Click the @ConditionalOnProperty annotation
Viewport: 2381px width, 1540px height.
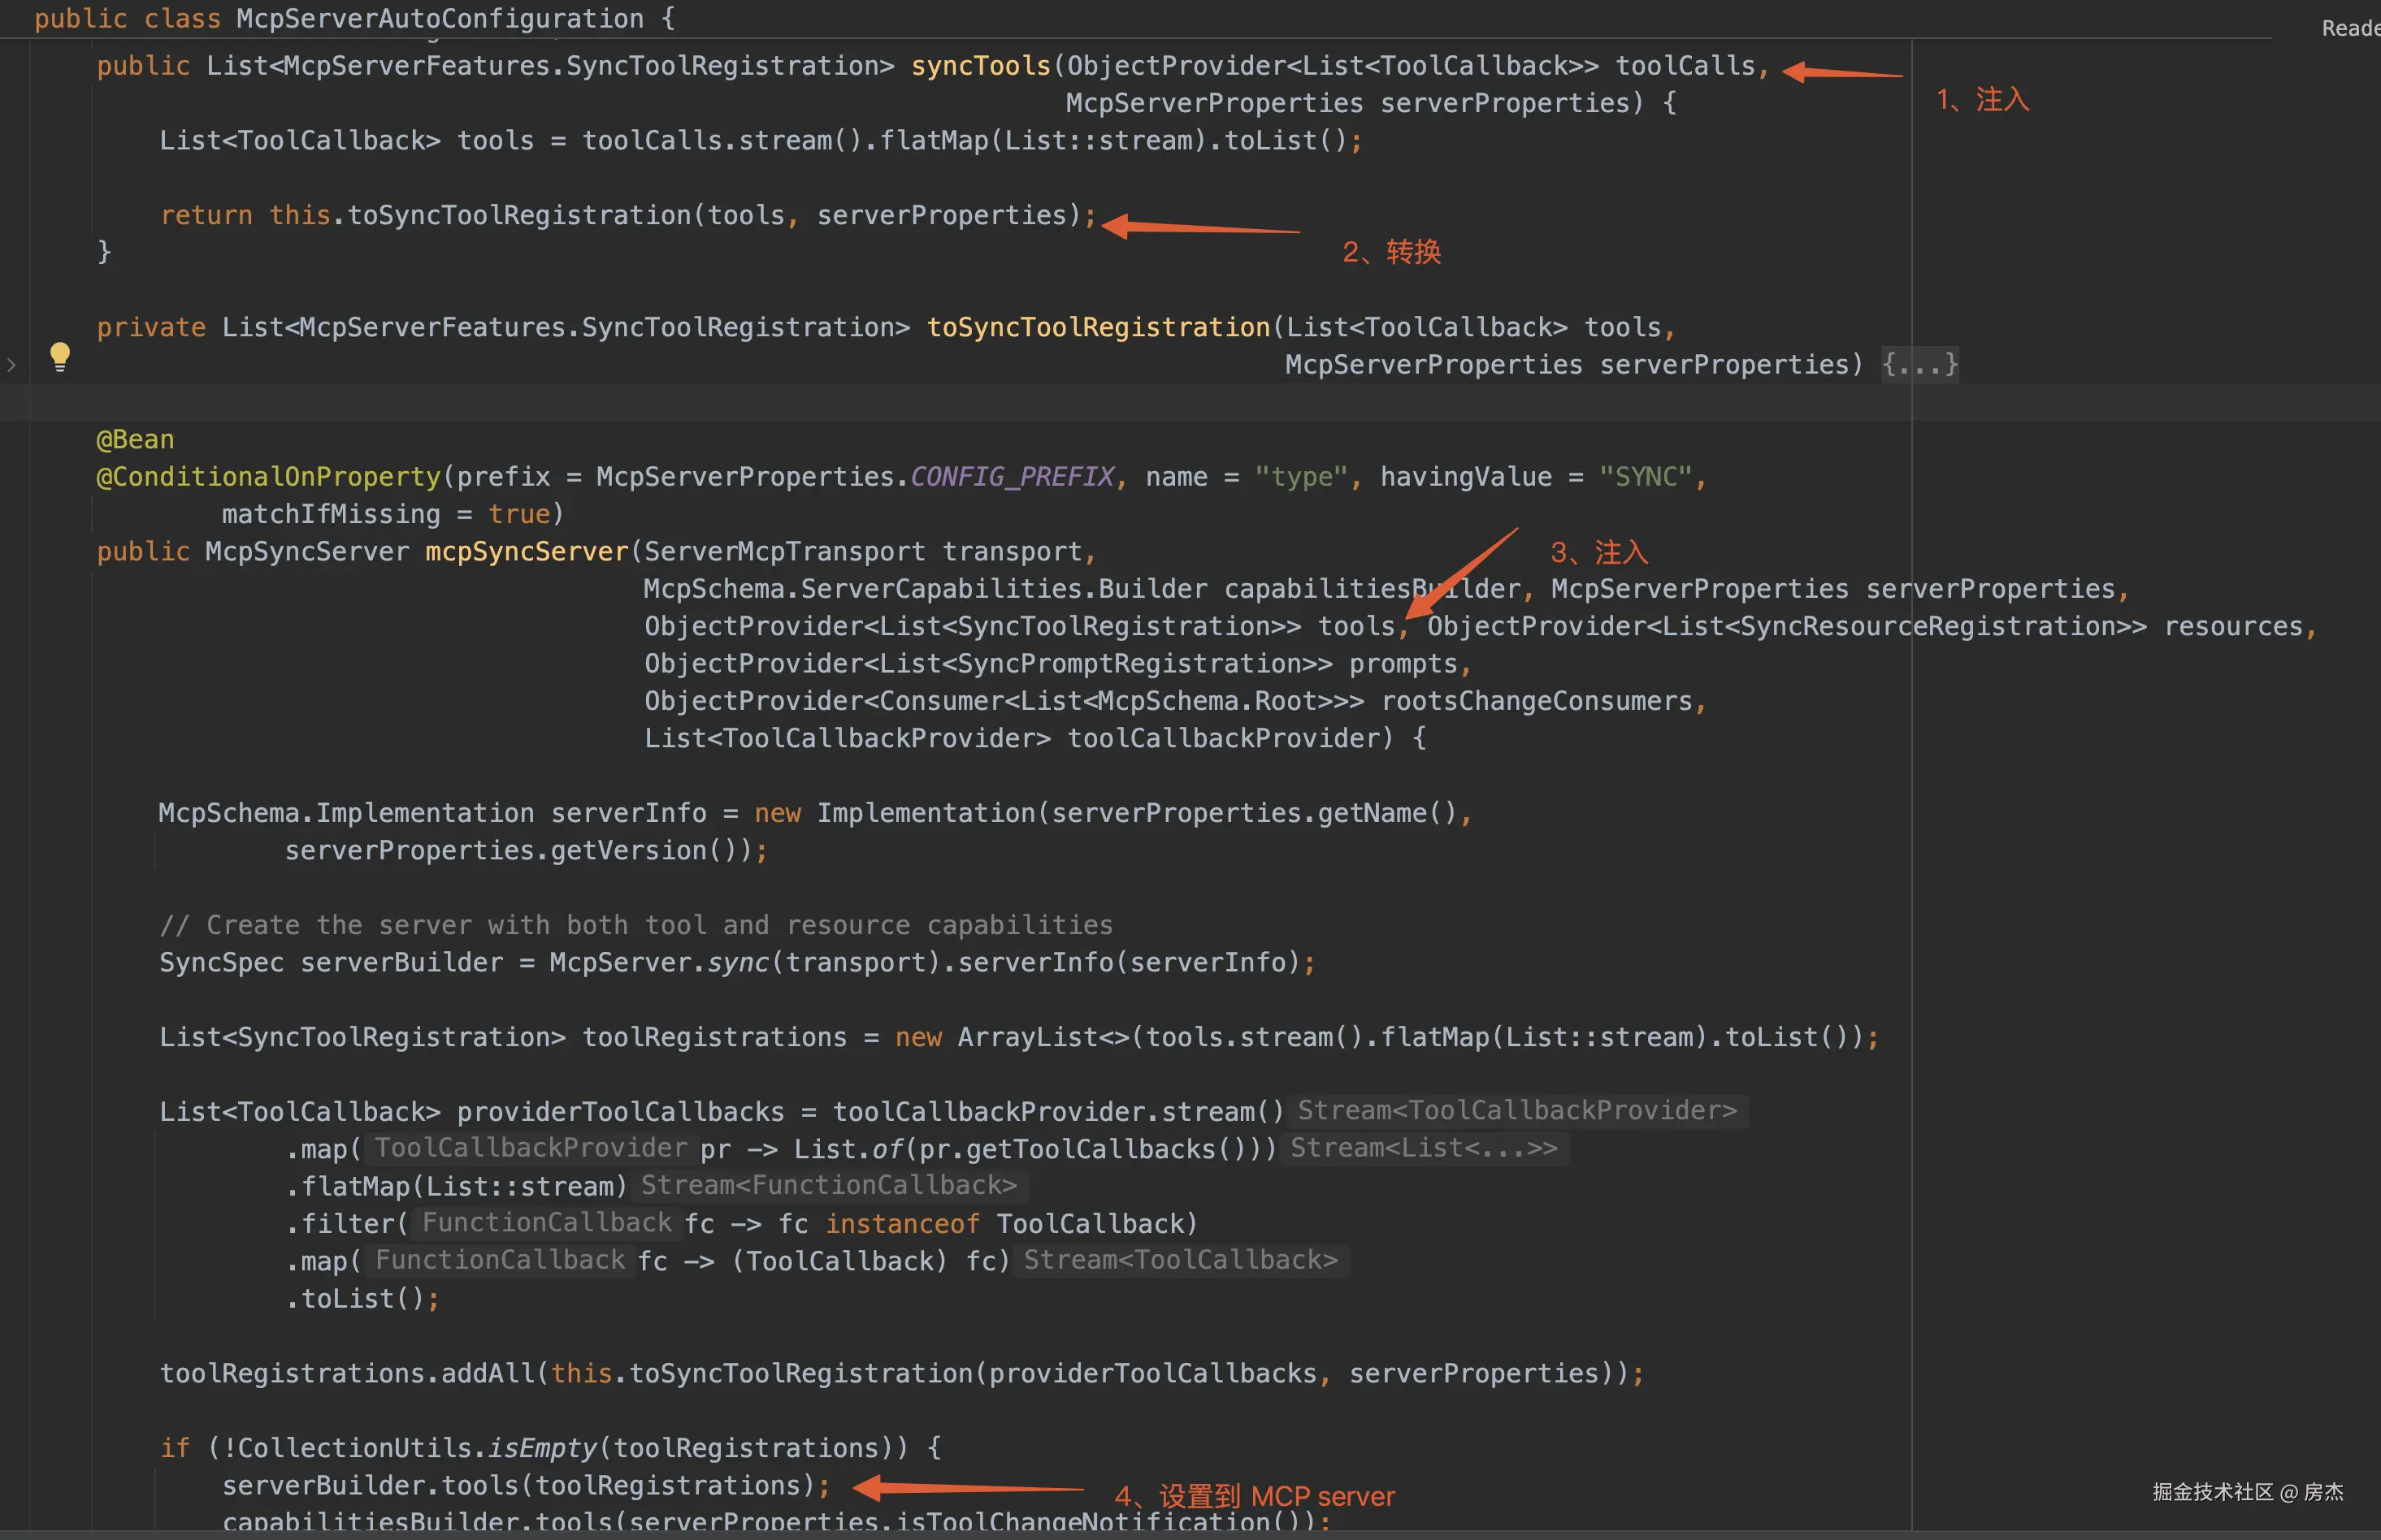(268, 477)
